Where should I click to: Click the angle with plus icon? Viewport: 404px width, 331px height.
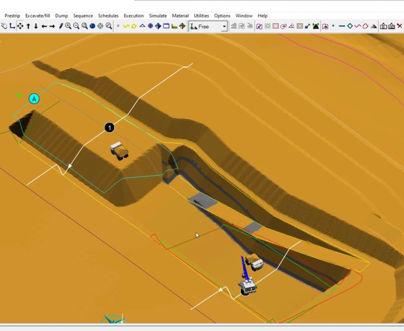tap(291, 26)
